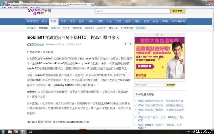Click the Internet Explorer taskbar icon
The height and width of the screenshot is (134, 214).
23,132
